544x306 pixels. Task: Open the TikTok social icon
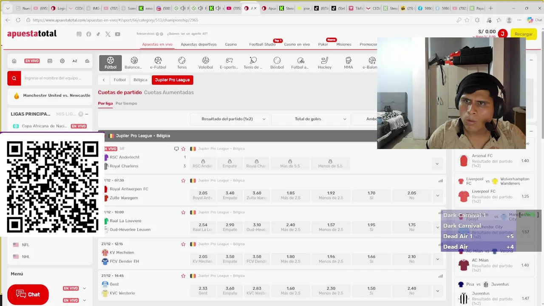pos(98,34)
